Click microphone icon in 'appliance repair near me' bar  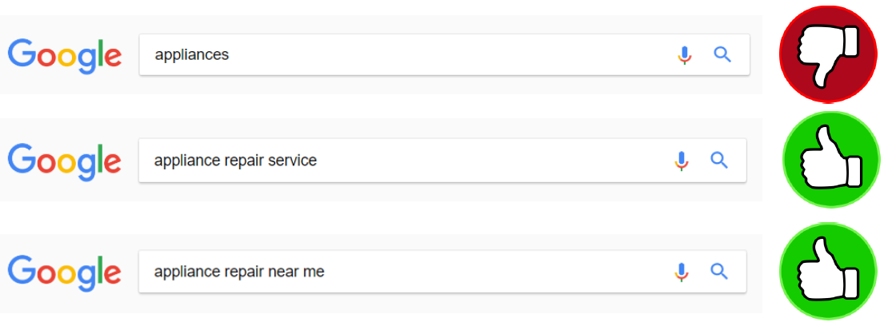(682, 272)
